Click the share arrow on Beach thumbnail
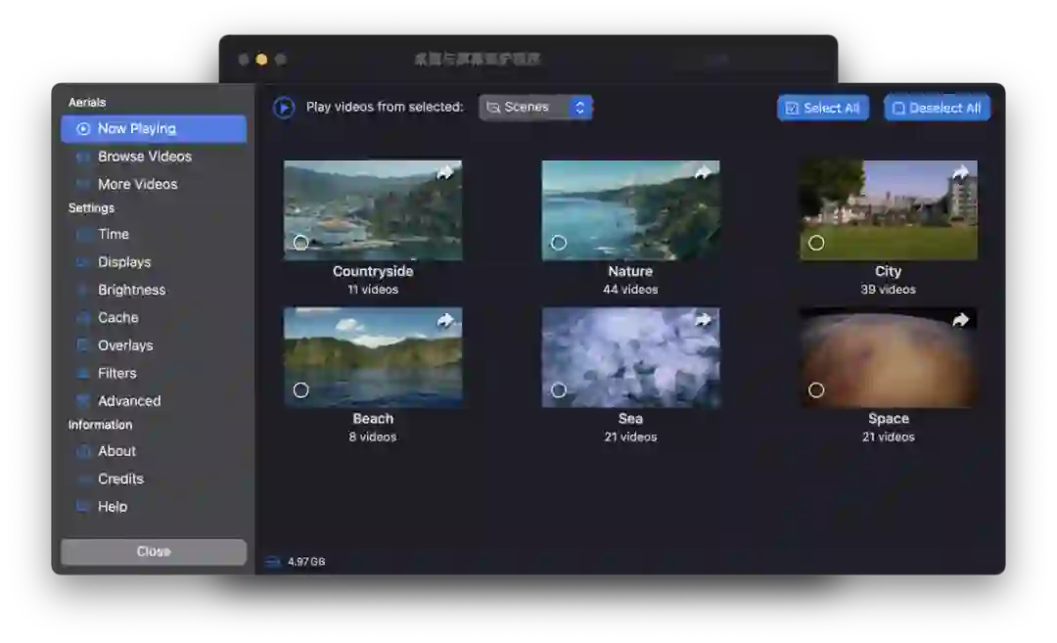This screenshot has width=1057, height=643. pyautogui.click(x=445, y=320)
